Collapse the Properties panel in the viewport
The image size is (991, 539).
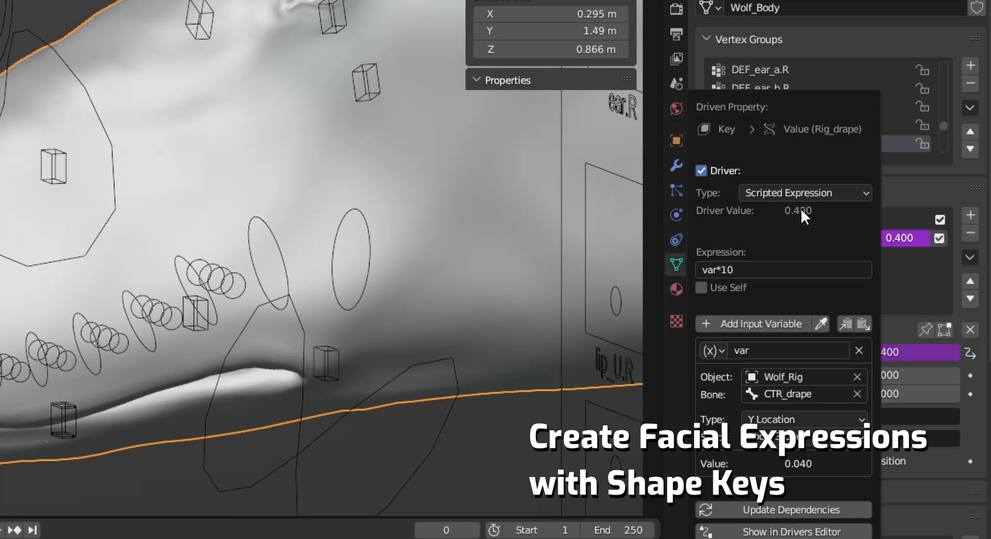[476, 80]
